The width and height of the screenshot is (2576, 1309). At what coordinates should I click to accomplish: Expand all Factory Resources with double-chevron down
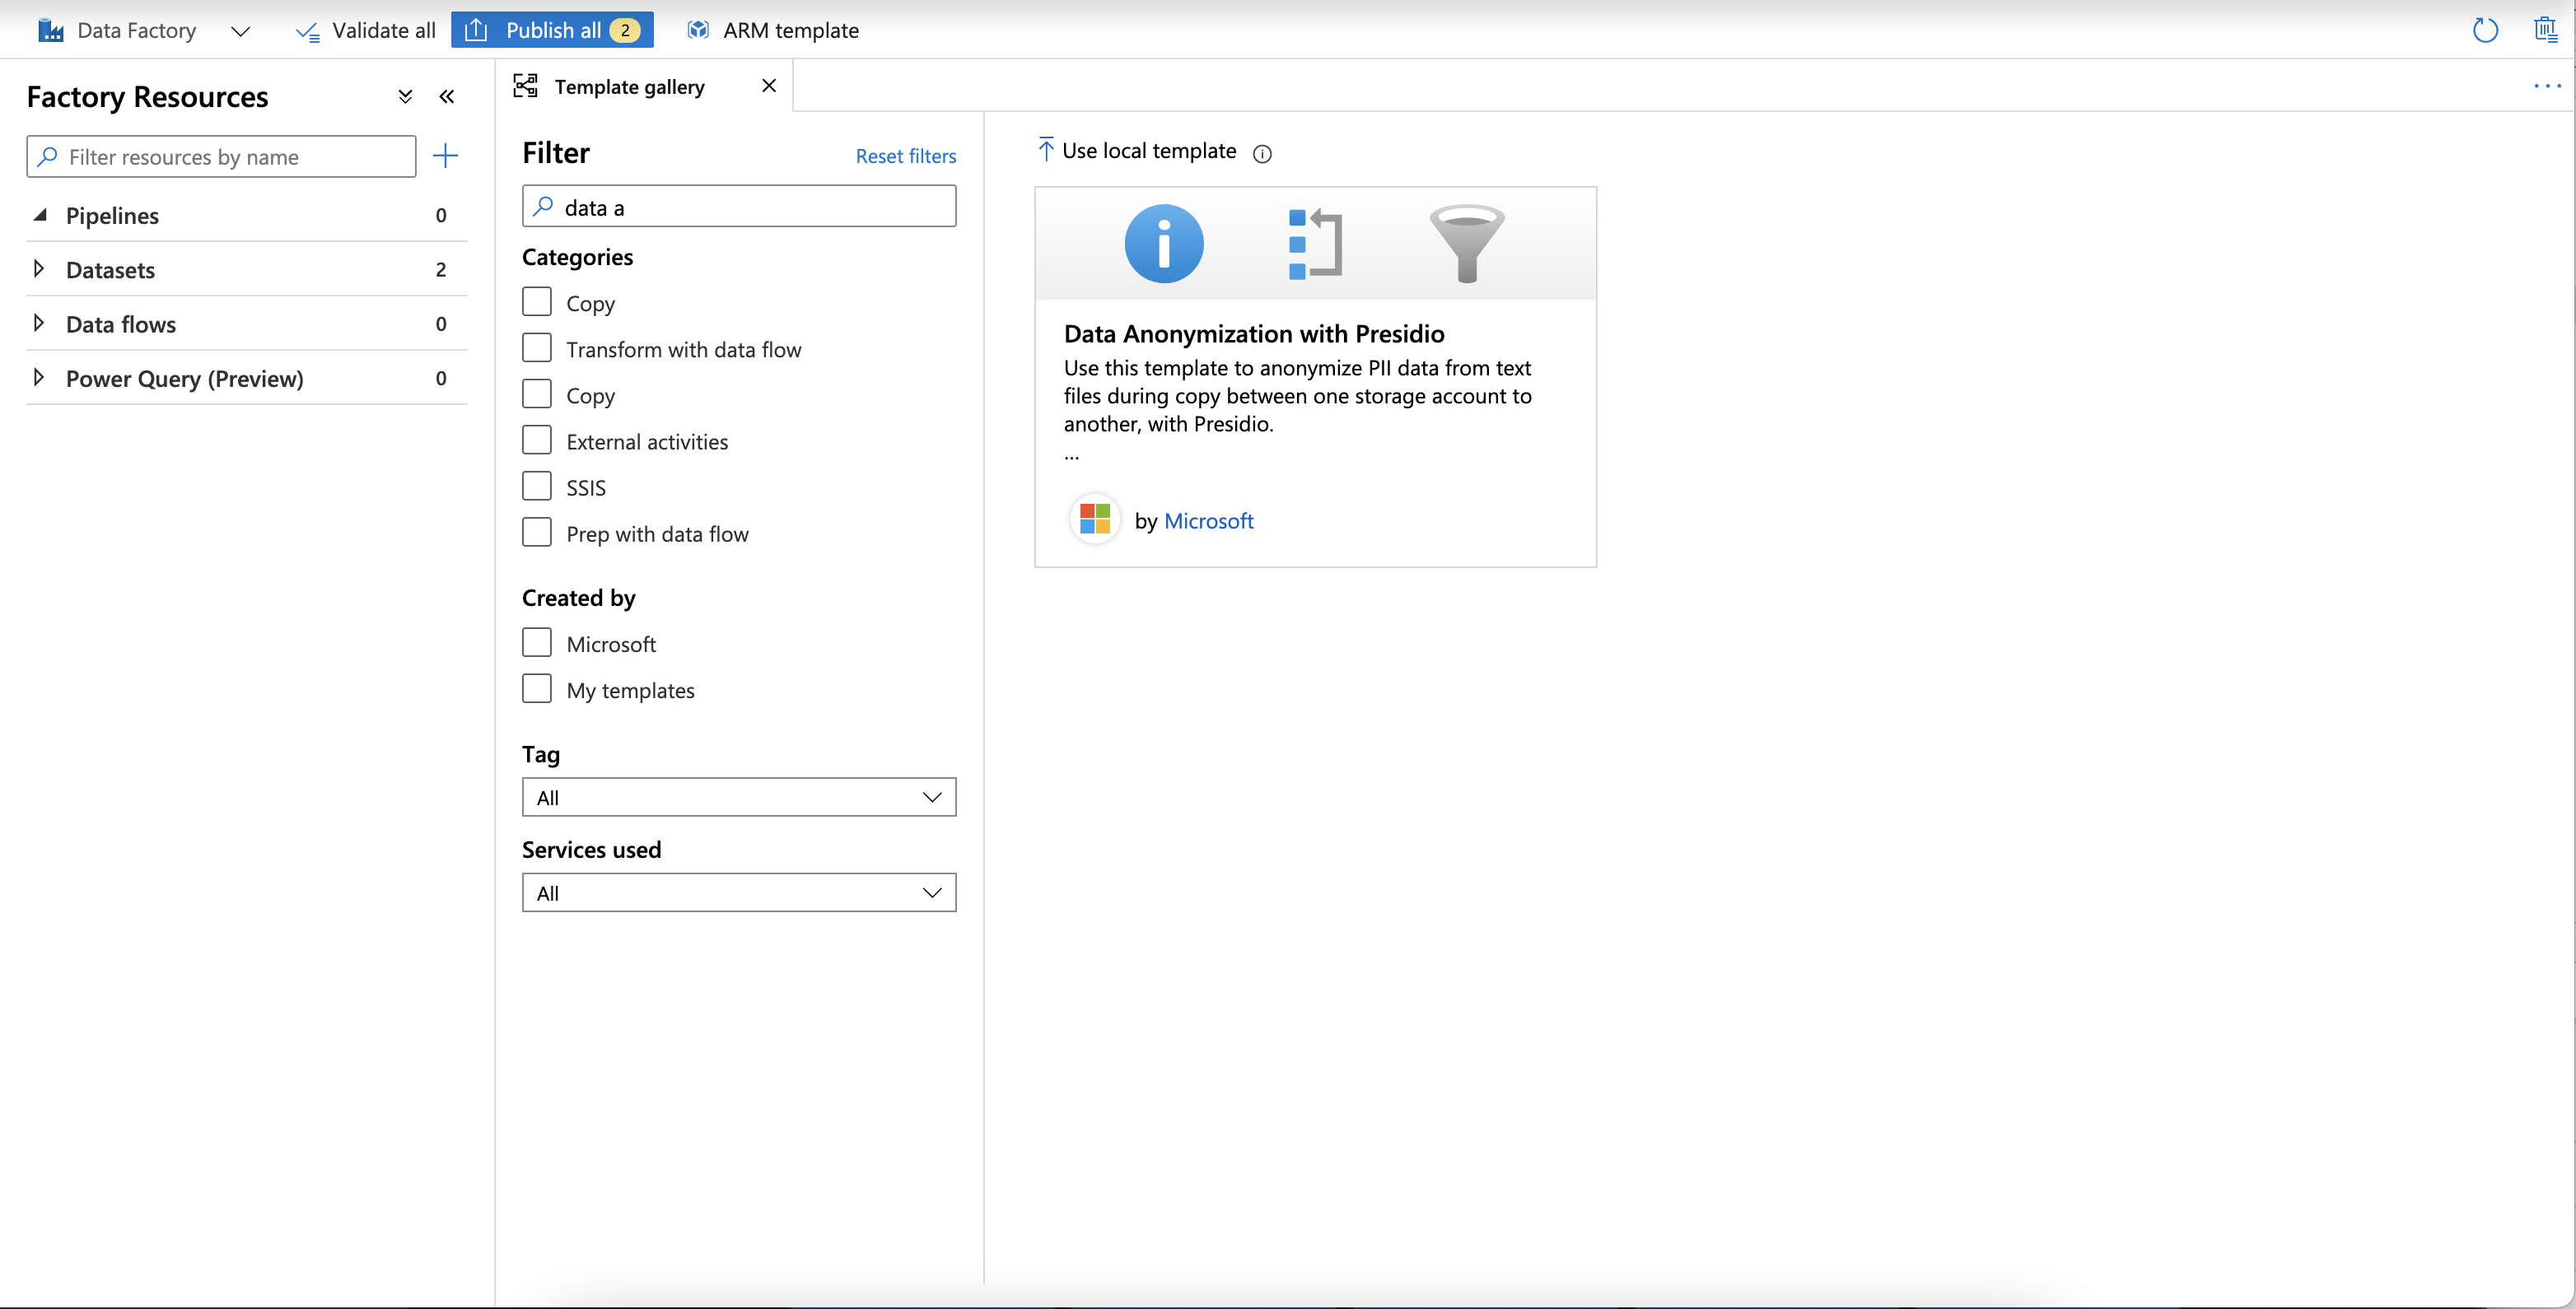405,96
